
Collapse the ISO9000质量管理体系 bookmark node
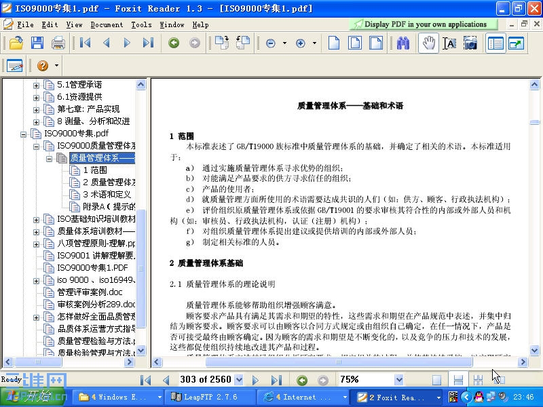tap(36, 147)
